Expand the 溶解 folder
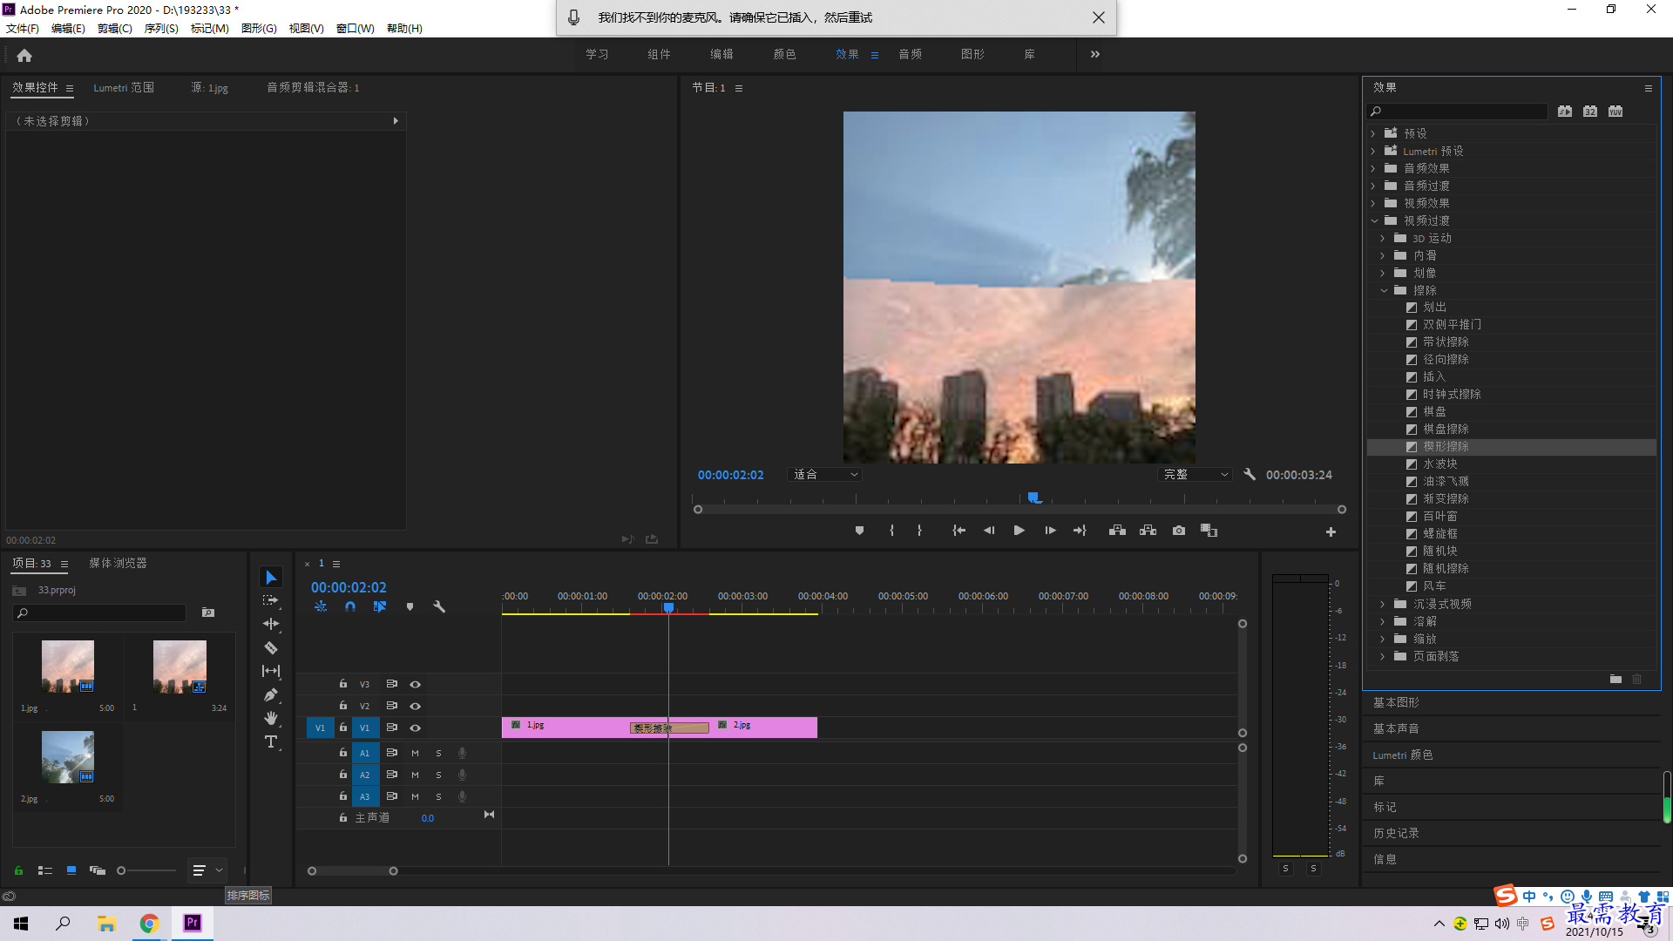This screenshot has width=1673, height=941. (x=1383, y=621)
